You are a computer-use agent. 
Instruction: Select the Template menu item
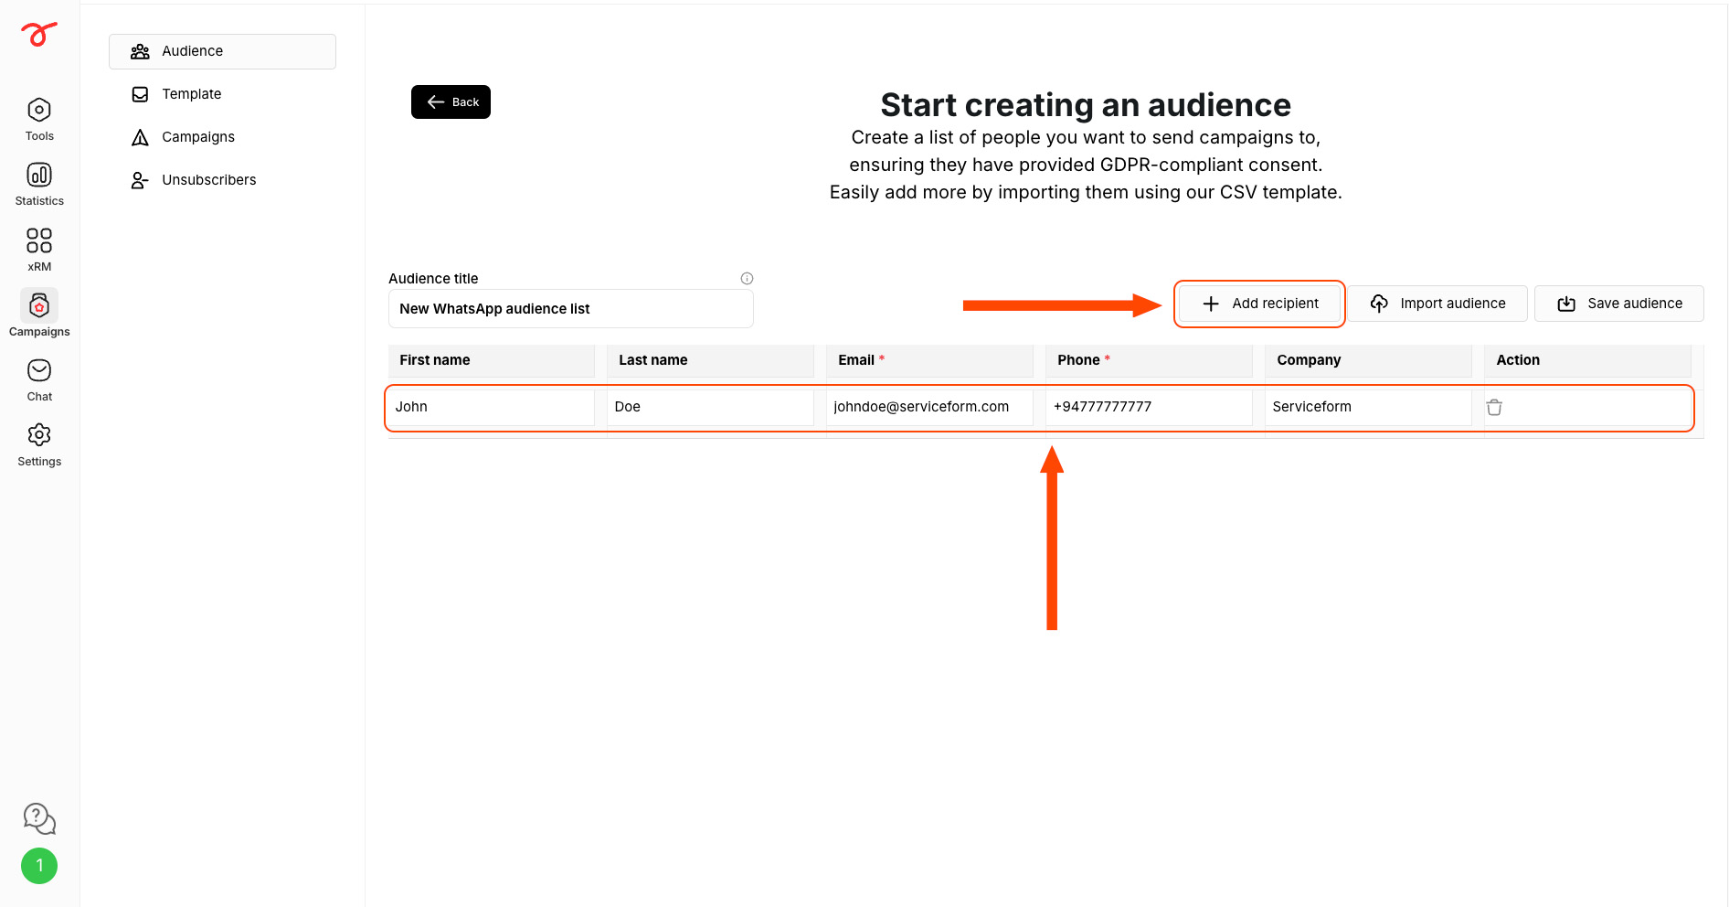coord(222,94)
